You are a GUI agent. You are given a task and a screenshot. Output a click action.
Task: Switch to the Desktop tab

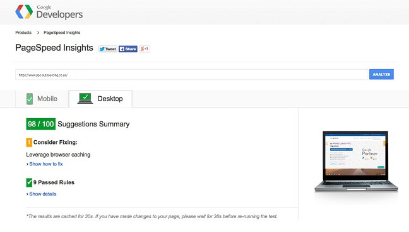click(x=100, y=99)
